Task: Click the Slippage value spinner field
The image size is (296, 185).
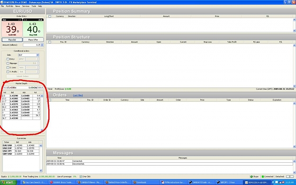Action: click(x=28, y=63)
